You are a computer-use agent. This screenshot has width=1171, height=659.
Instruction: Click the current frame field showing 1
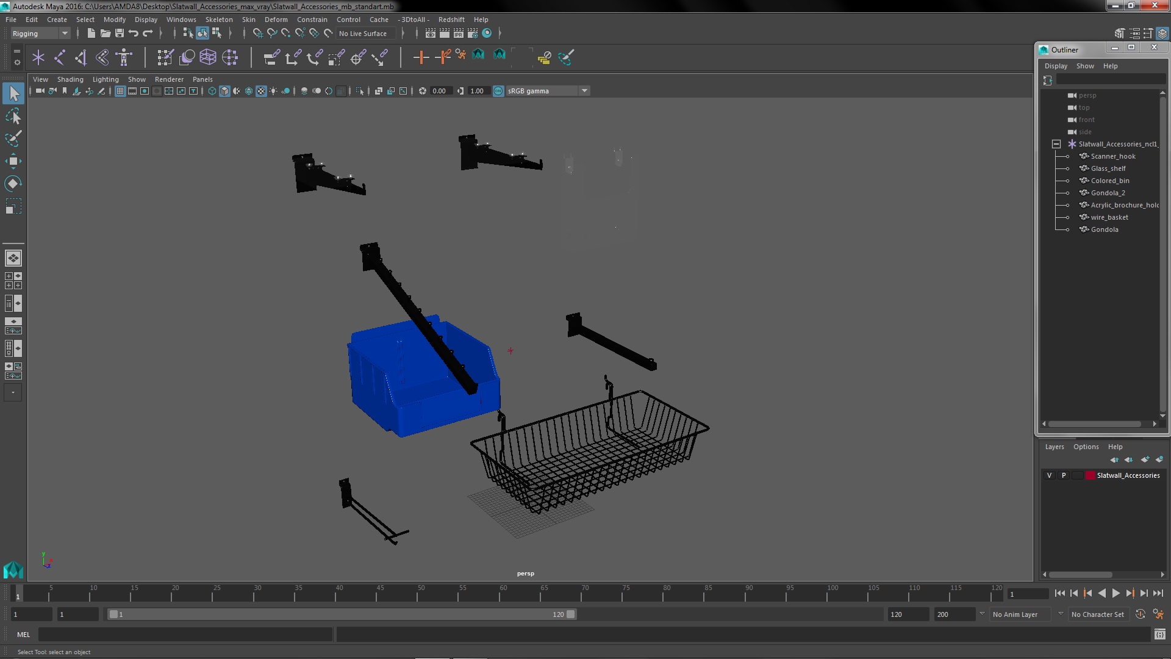(1027, 594)
